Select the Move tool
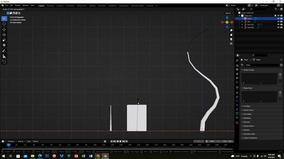The image size is (284, 159). point(4,30)
